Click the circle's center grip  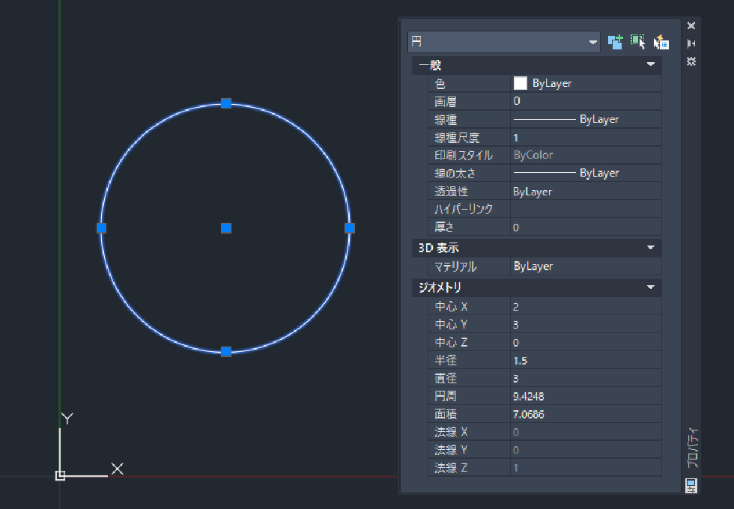click(225, 228)
